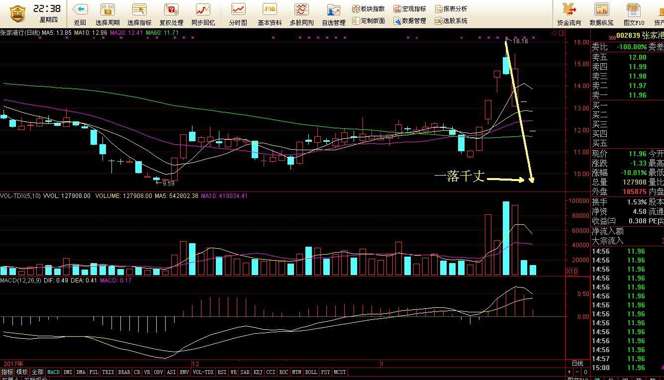
Task: Click the 日线 period label
Action: (x=577, y=364)
